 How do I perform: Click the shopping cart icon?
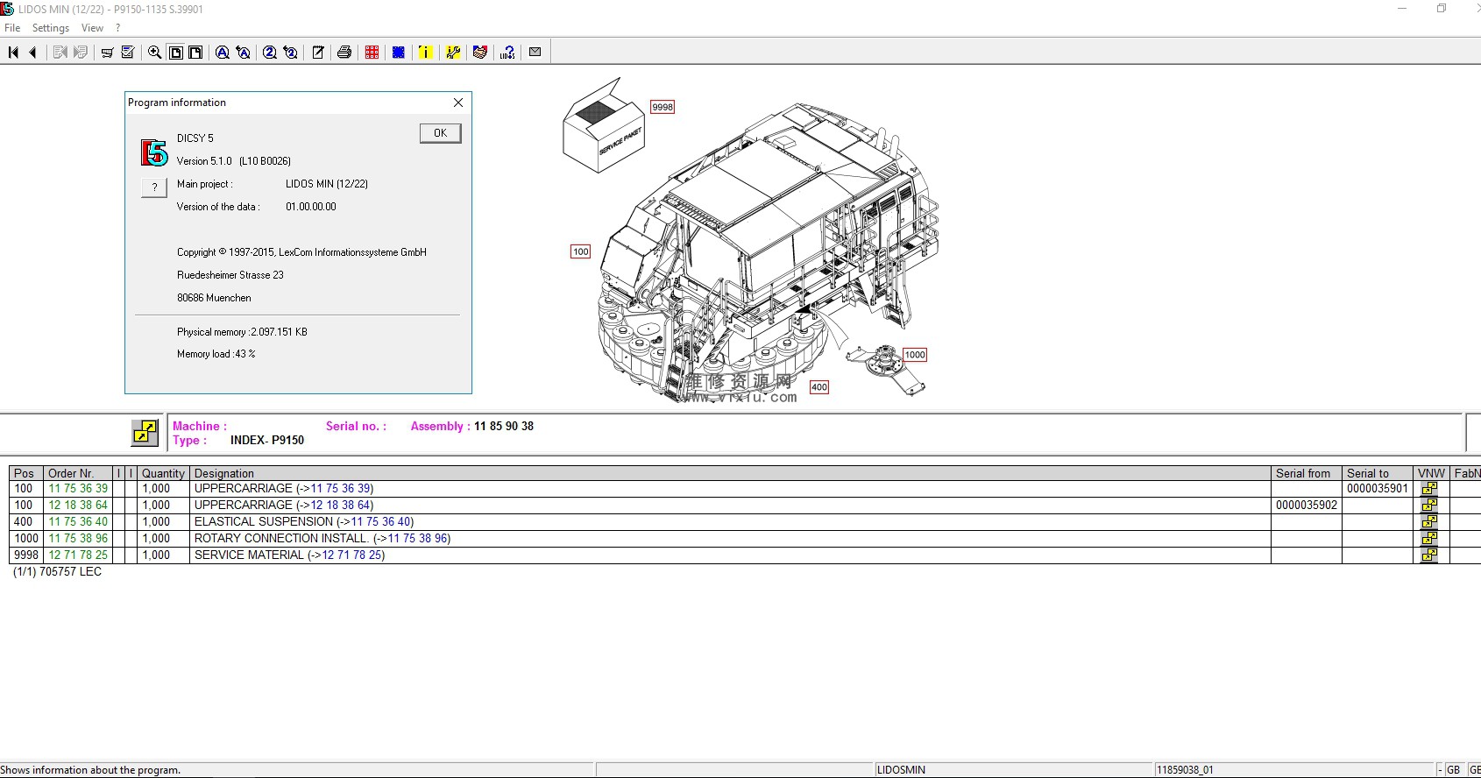107,53
